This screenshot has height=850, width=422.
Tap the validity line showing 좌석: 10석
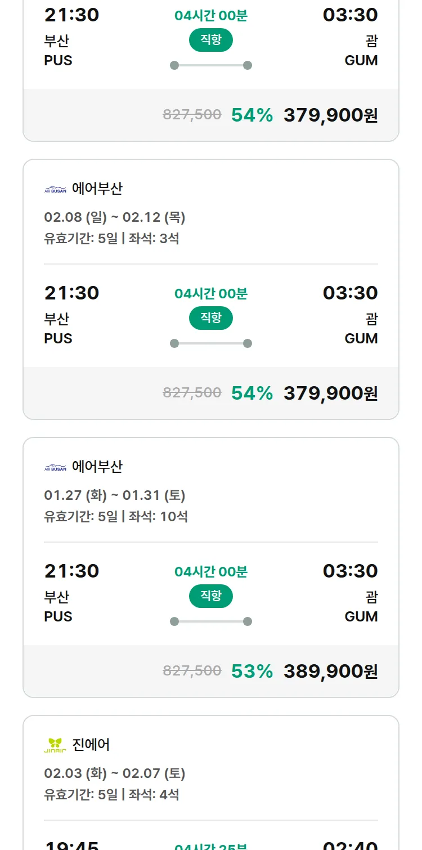click(x=116, y=516)
